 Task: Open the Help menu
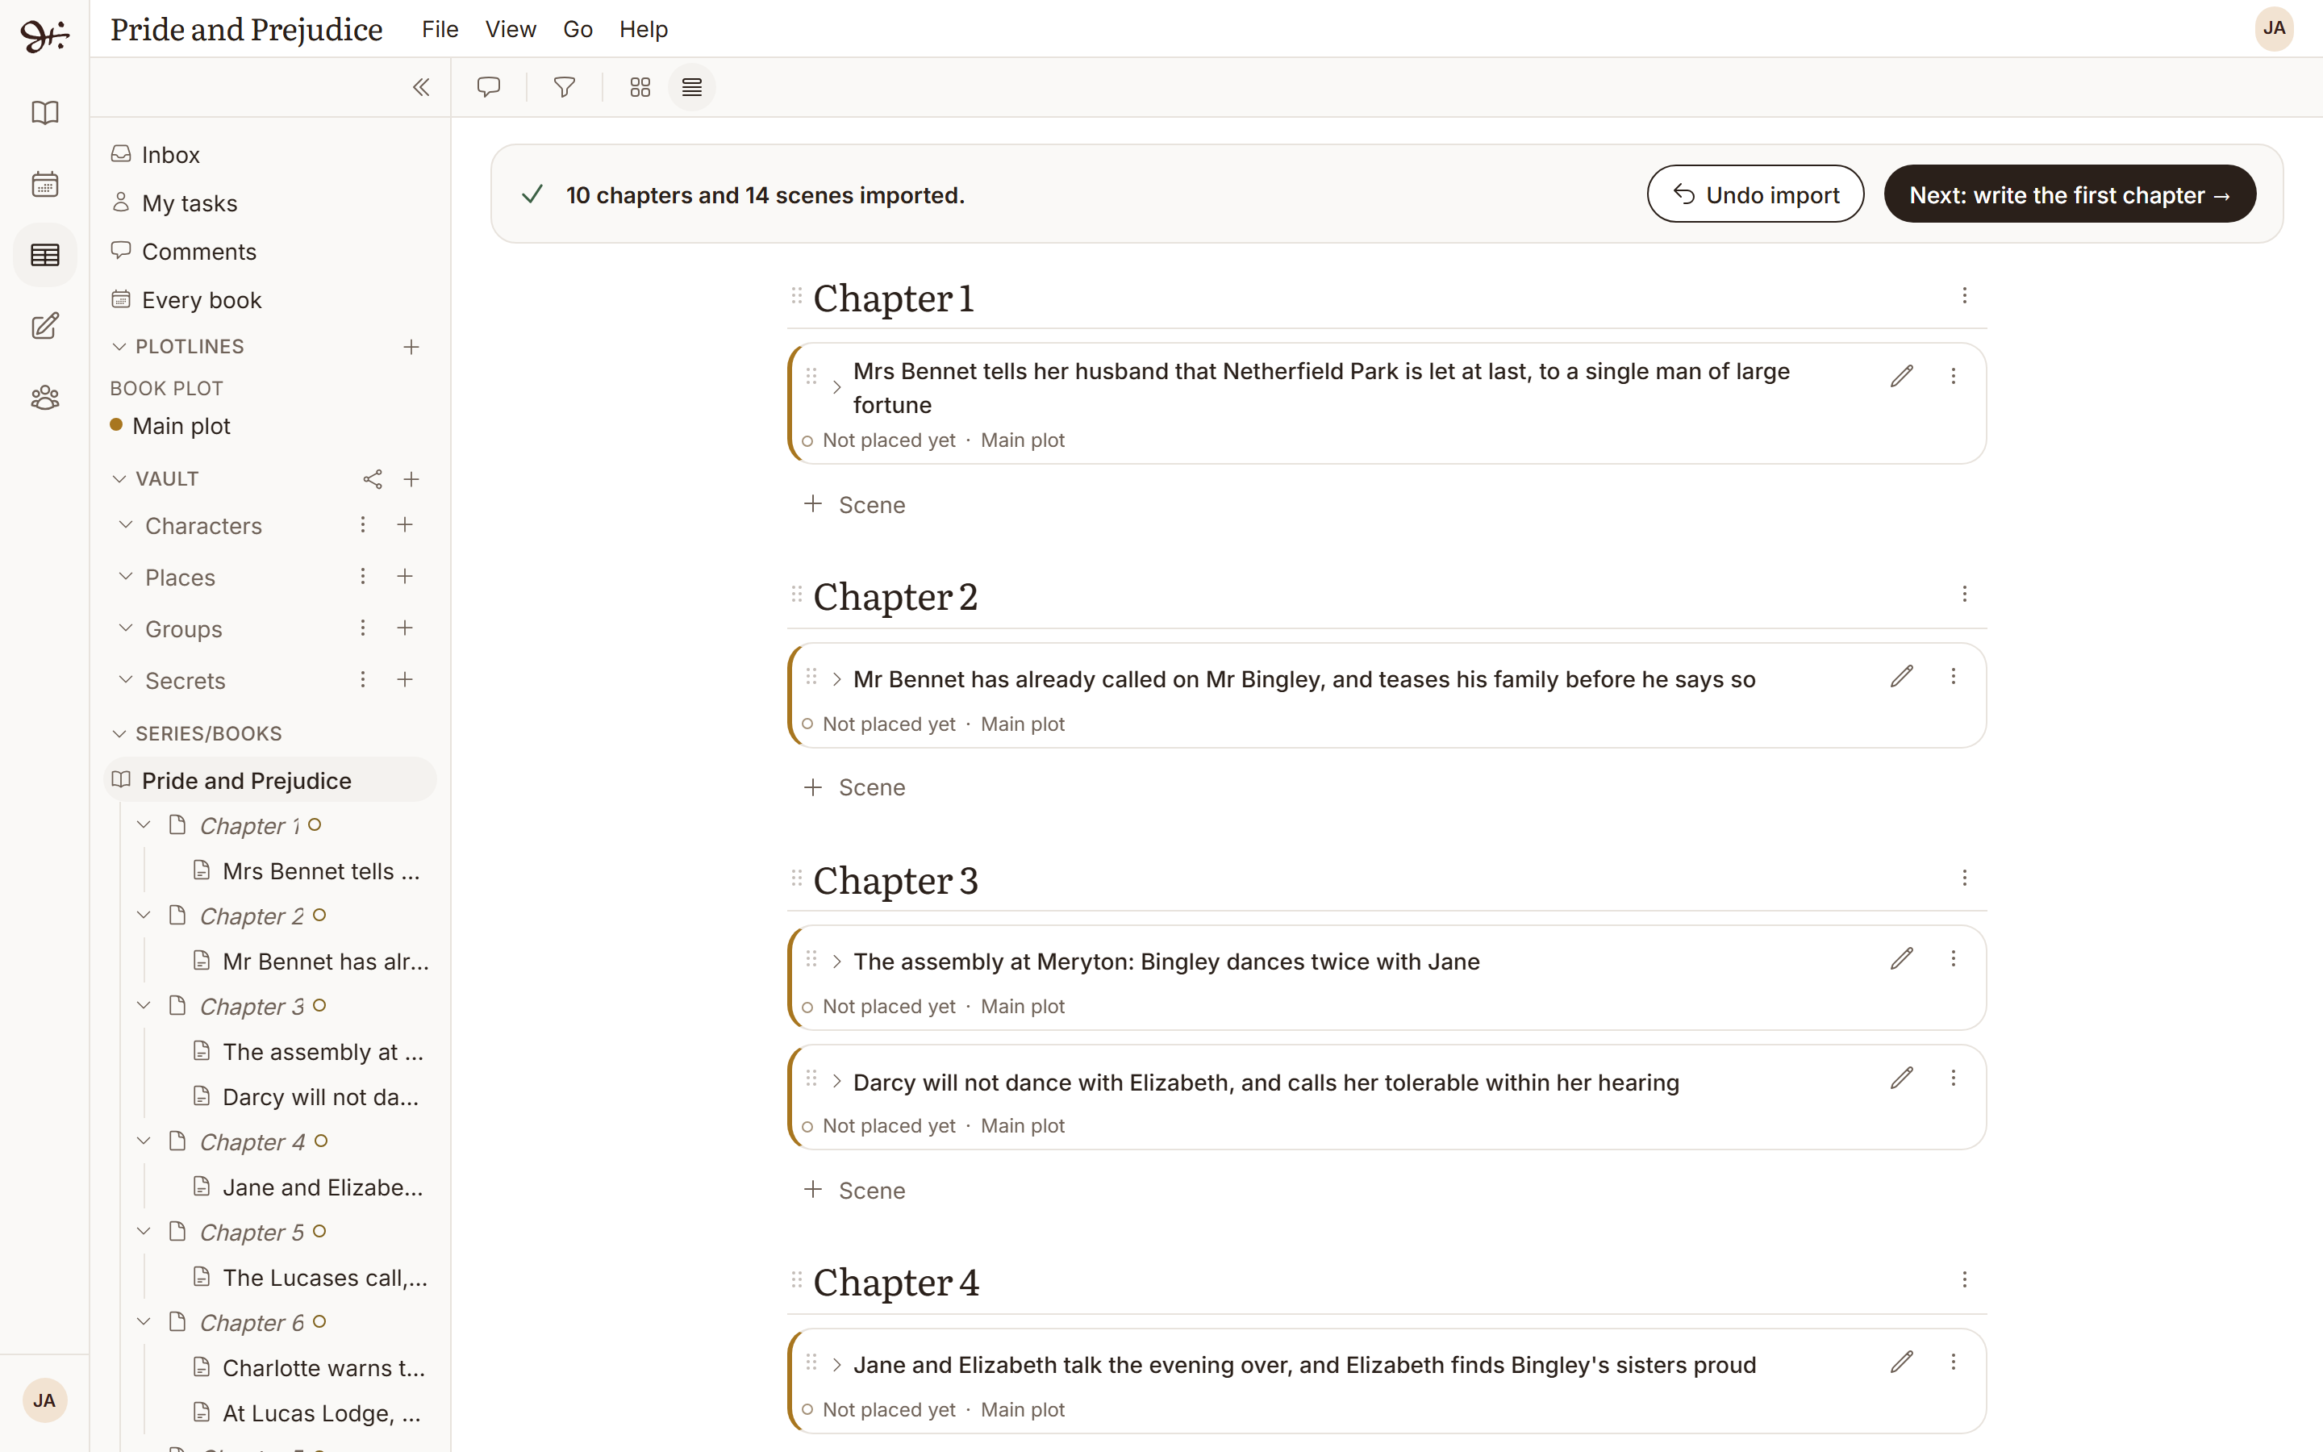643,30
